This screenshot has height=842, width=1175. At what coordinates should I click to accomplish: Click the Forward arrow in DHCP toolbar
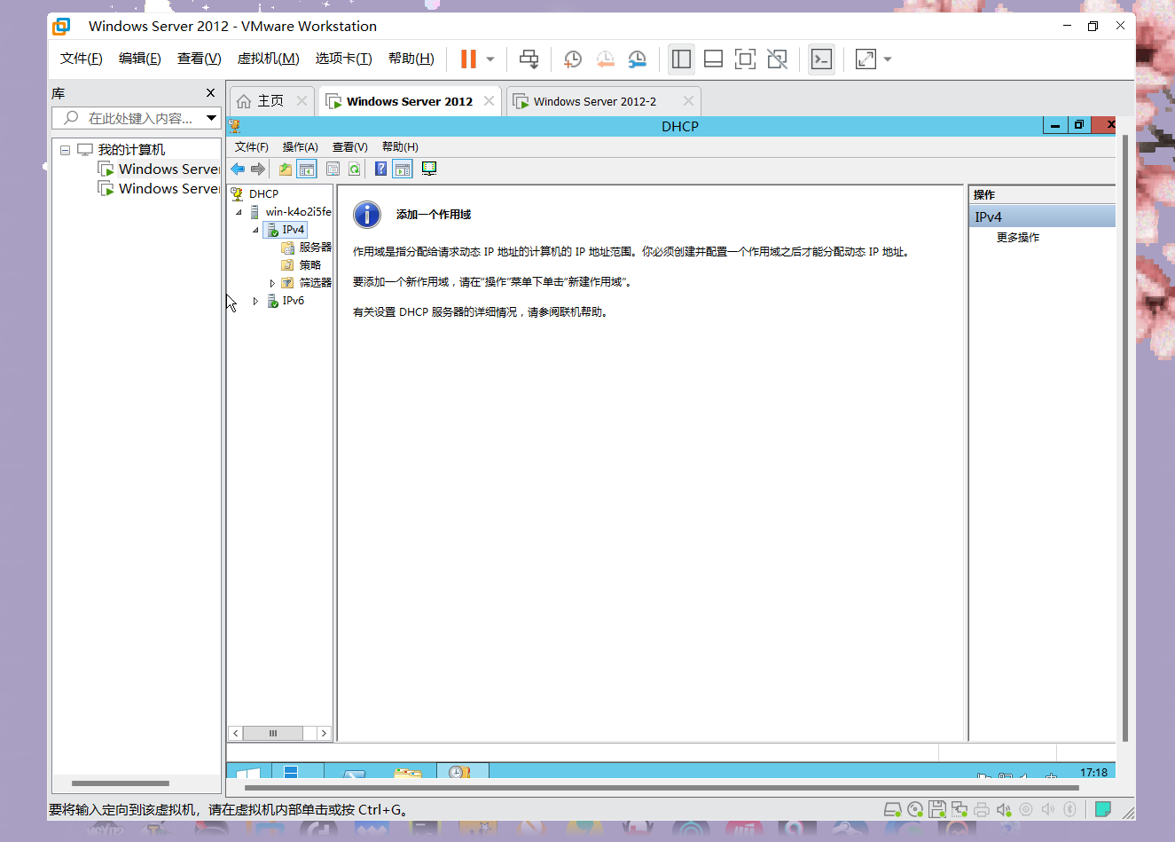click(258, 169)
